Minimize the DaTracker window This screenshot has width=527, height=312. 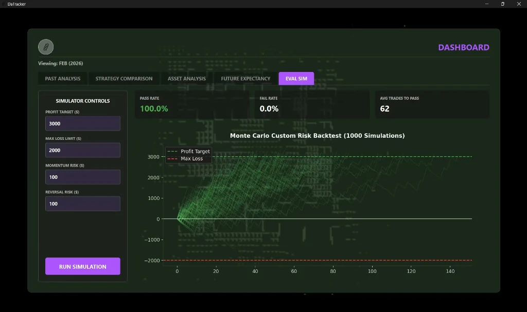[x=487, y=4]
